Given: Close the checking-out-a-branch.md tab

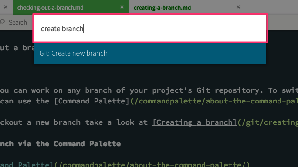Looking at the screenshot, I should pyautogui.click(x=122, y=7).
